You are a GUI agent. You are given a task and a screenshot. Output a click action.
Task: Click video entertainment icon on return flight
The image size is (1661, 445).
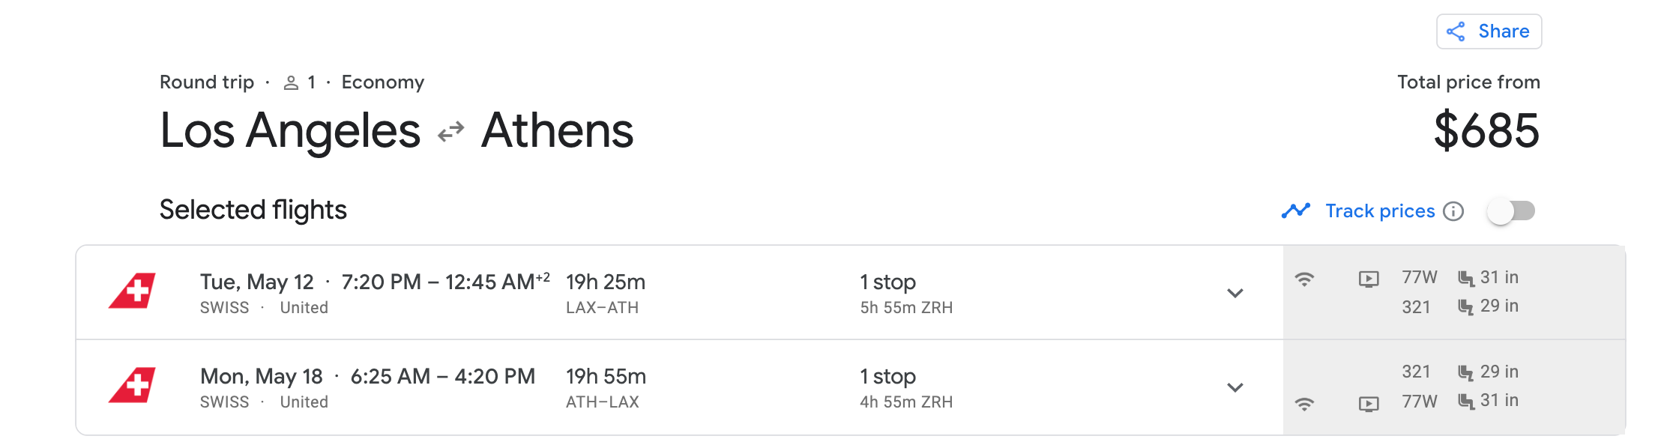[x=1369, y=404]
